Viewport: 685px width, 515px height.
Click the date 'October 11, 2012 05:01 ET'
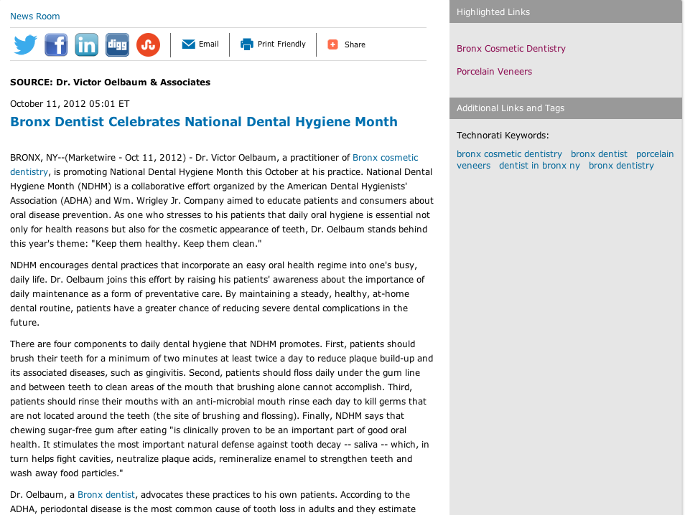pos(70,104)
